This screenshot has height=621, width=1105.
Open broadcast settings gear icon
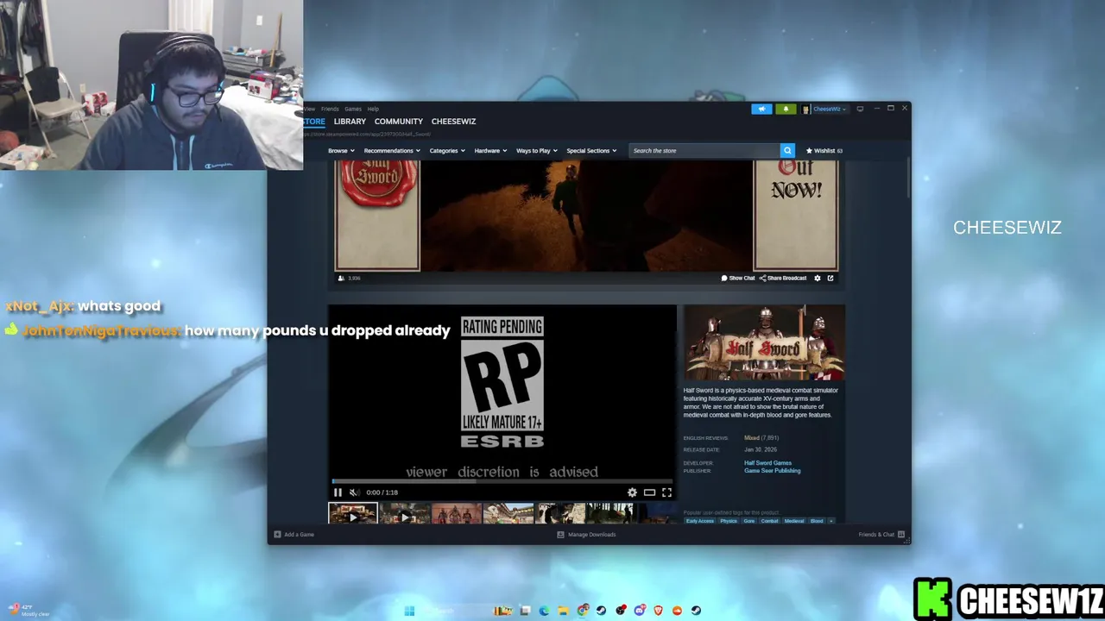[818, 278]
